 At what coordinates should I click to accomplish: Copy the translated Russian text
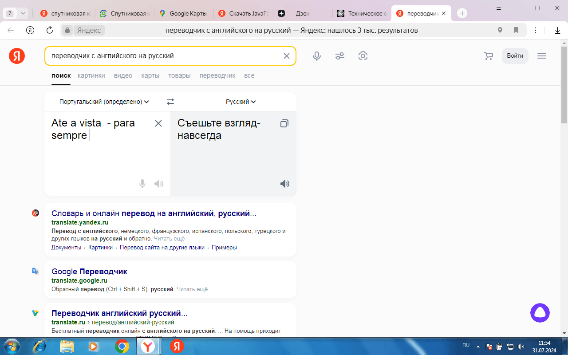(x=284, y=123)
